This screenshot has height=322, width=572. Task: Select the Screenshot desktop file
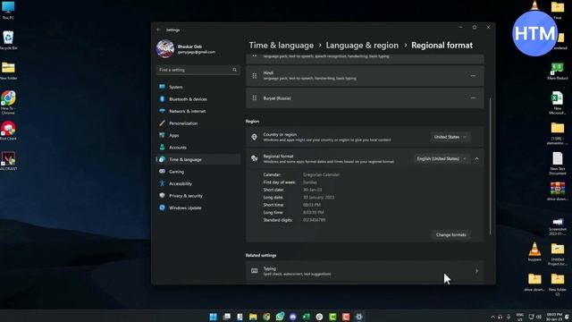(557, 226)
